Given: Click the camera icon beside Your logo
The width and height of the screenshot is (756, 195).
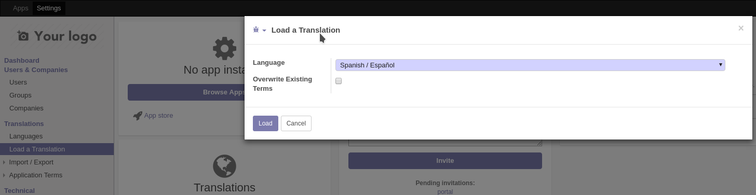Looking at the screenshot, I should click(23, 36).
